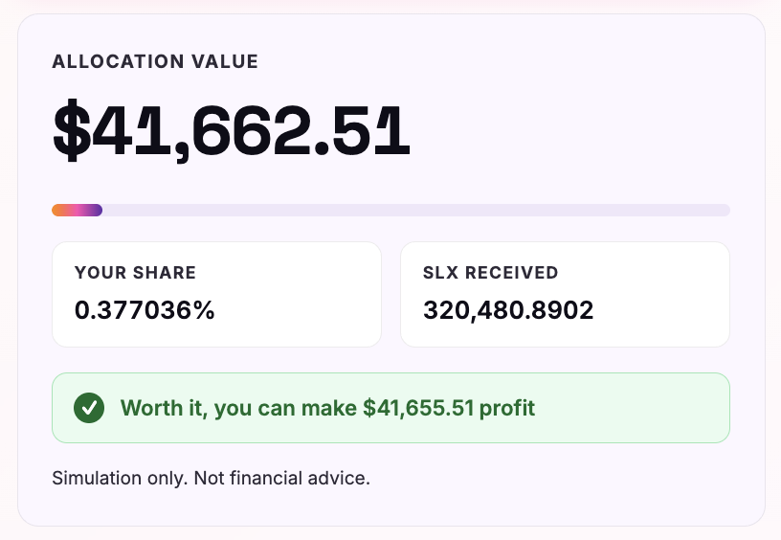781x540 pixels.
Task: Click the green checkmark icon
Action: tap(89, 408)
